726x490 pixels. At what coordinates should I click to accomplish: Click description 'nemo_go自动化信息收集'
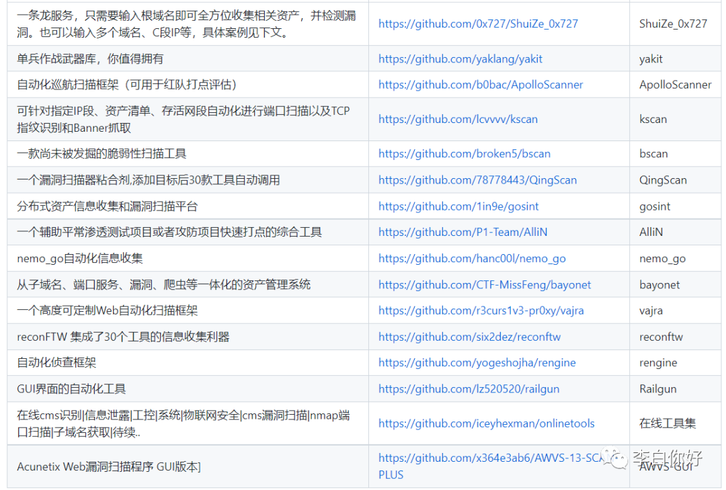point(79,258)
